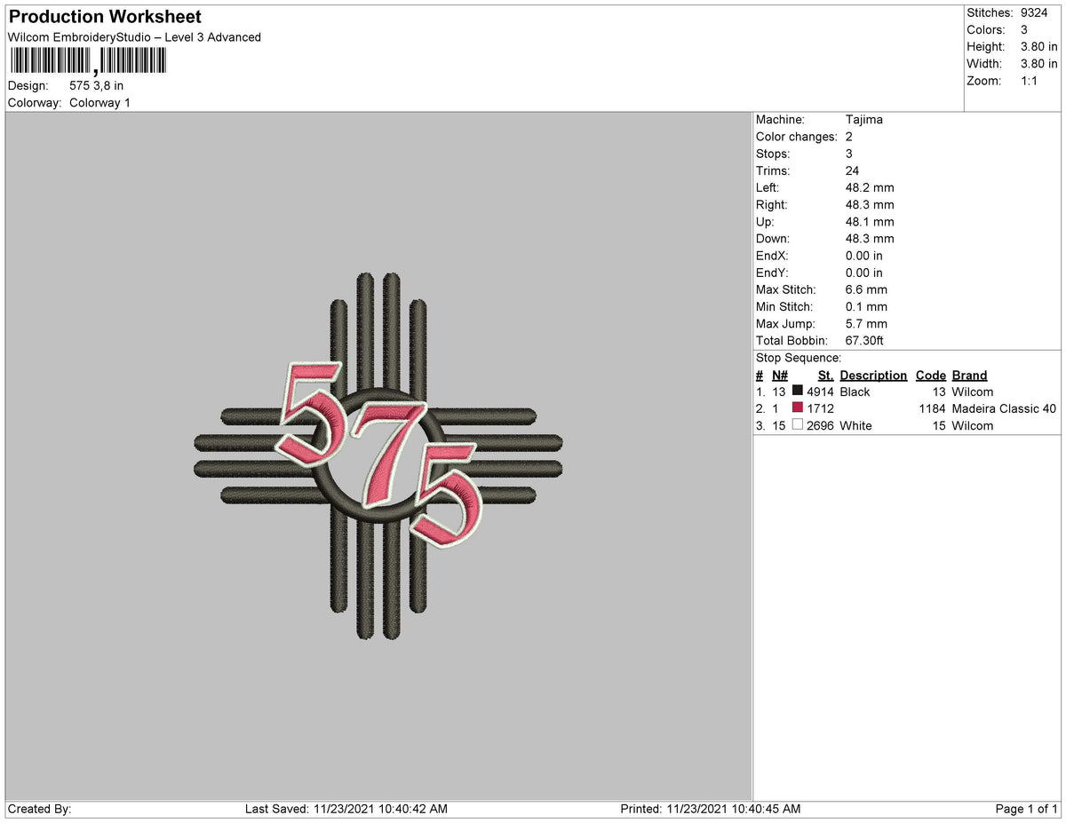Image resolution: width=1066 pixels, height=823 pixels.
Task: Click the 'N#' column header
Action: (780, 376)
